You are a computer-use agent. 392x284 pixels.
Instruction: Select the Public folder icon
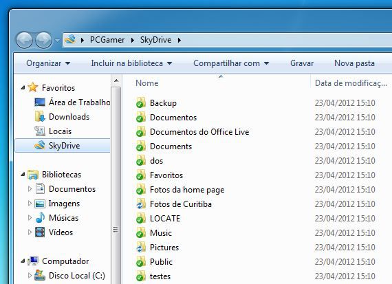click(x=141, y=262)
